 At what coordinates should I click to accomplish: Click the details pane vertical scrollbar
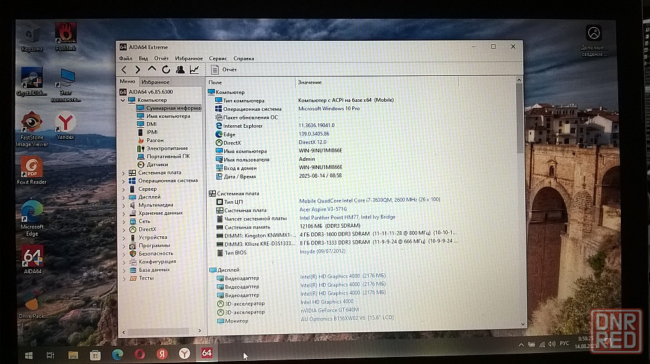[519, 119]
